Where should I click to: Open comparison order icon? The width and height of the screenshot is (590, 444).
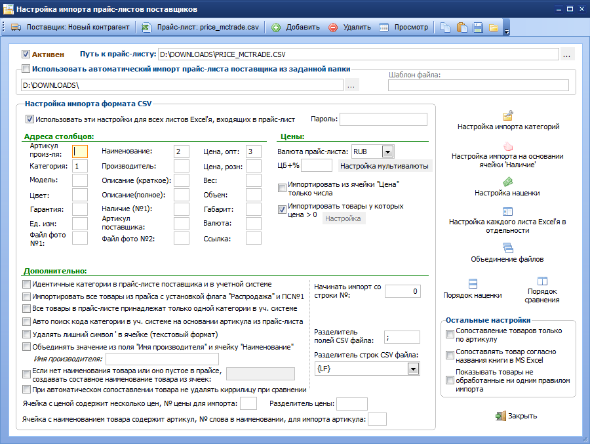pyautogui.click(x=542, y=281)
